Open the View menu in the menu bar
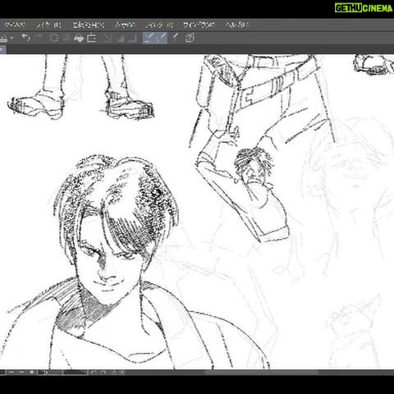The width and height of the screenshot is (394, 394). pos(125,25)
